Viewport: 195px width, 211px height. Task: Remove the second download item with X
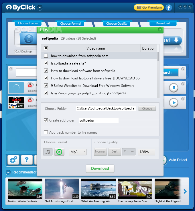183,99
